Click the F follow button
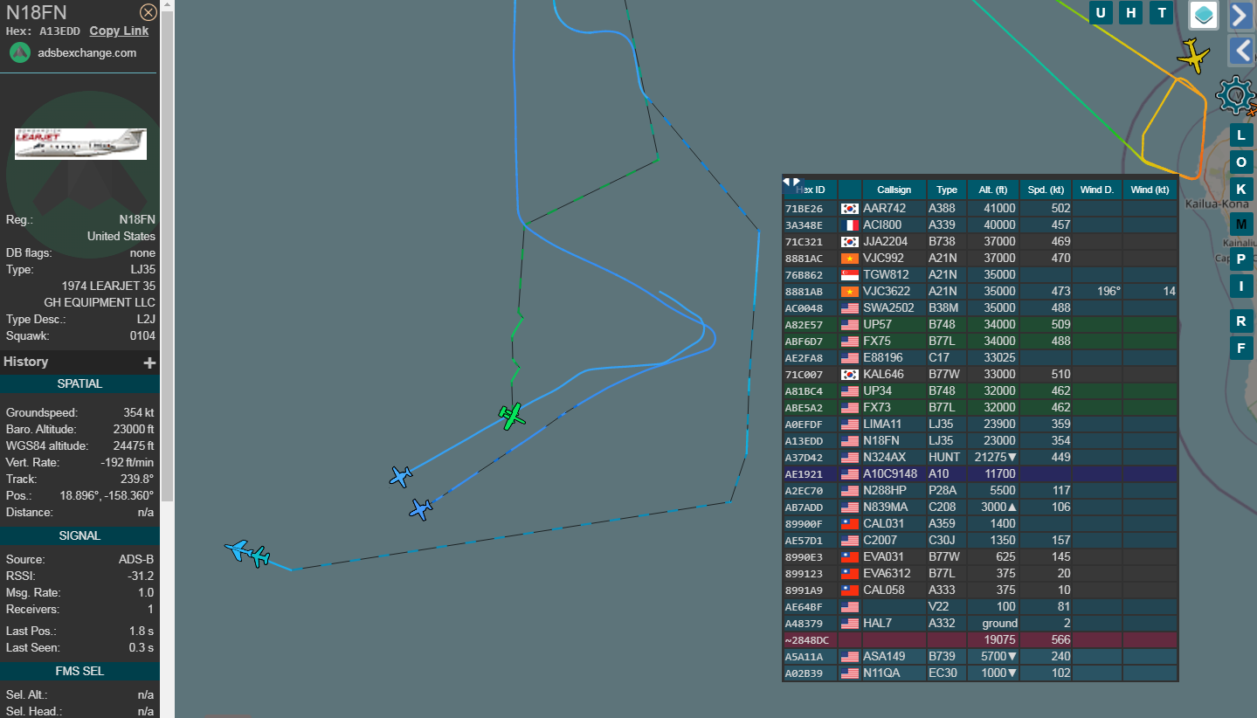The width and height of the screenshot is (1257, 718). click(1241, 348)
